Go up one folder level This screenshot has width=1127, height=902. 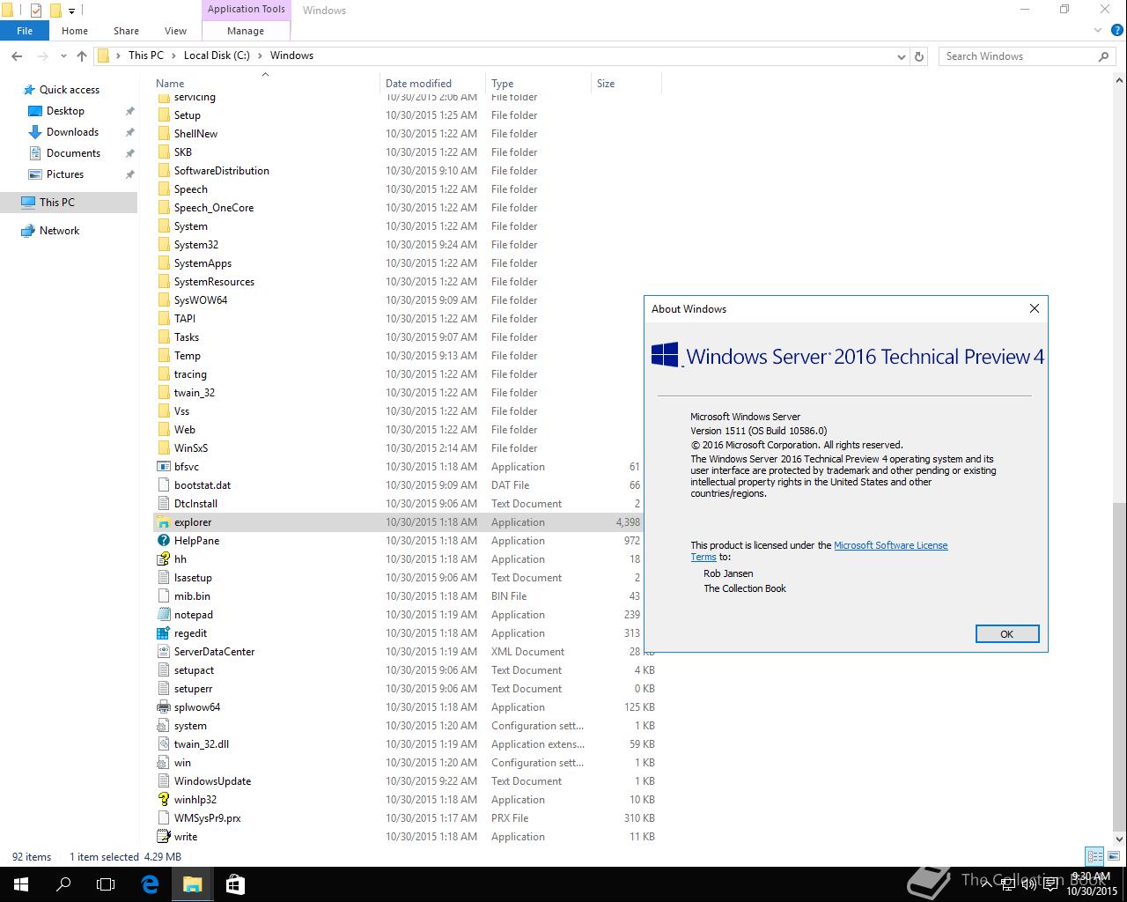pyautogui.click(x=82, y=55)
